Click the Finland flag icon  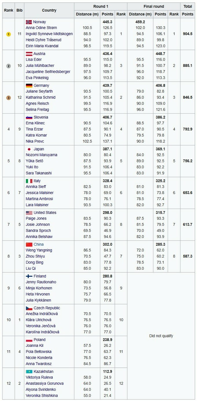coord(29,276)
